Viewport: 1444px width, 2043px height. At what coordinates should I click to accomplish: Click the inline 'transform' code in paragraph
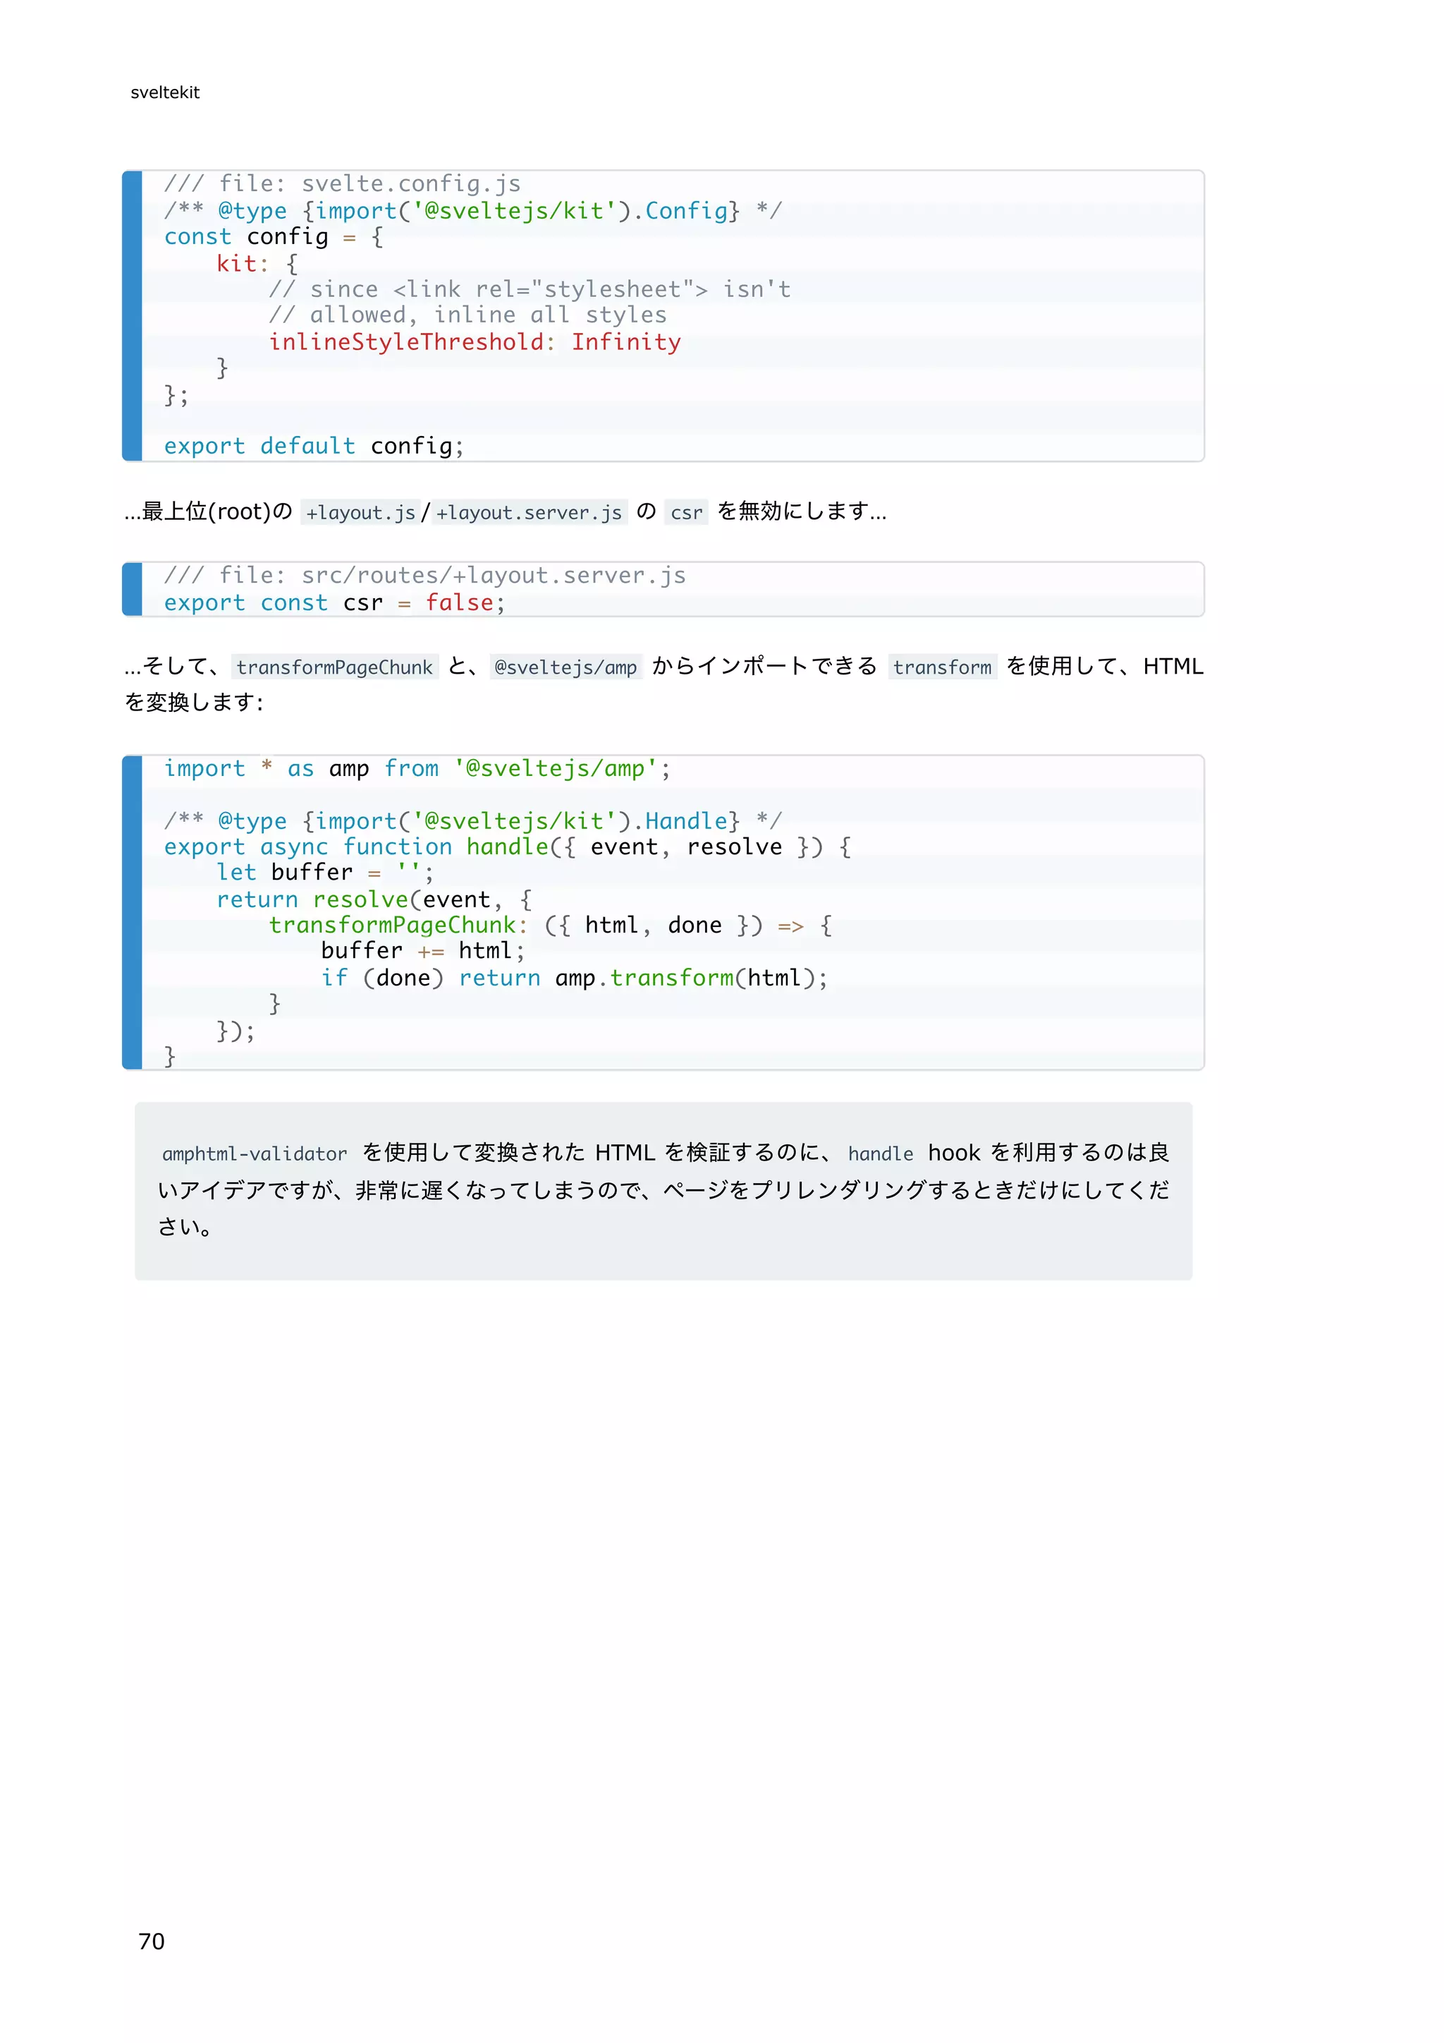943,667
